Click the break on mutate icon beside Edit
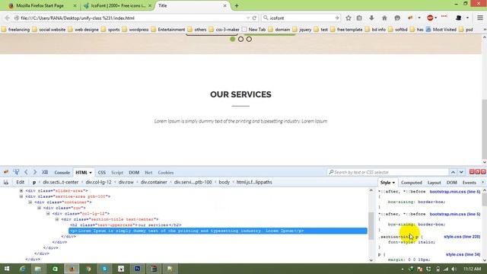The image size is (487, 274). point(6,182)
